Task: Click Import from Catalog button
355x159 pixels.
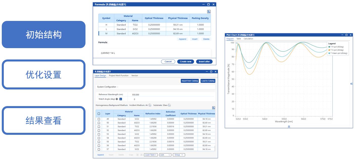Action: (190, 81)
